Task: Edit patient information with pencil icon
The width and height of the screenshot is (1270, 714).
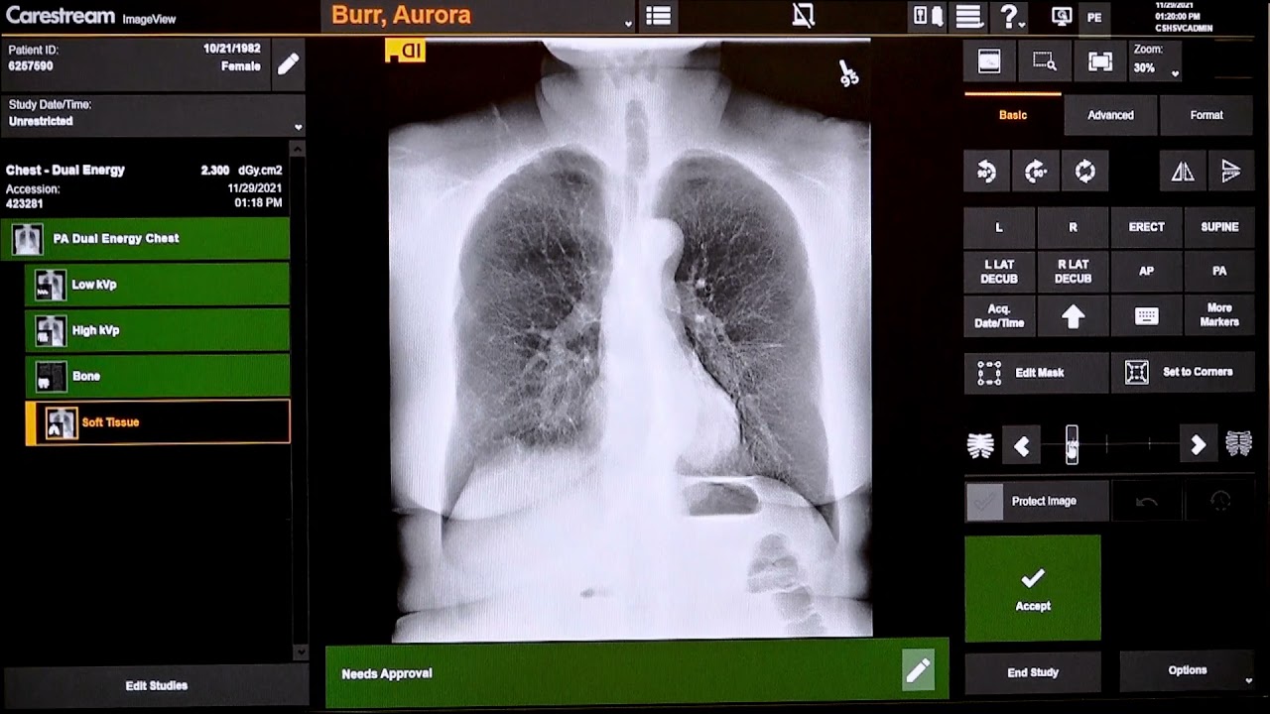Action: 288,65
